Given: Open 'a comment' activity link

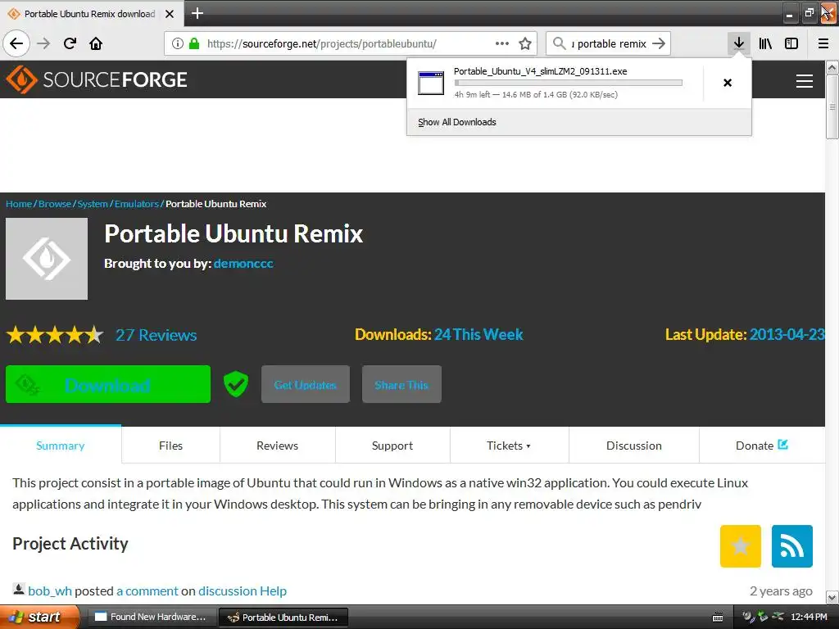Looking at the screenshot, I should [147, 591].
